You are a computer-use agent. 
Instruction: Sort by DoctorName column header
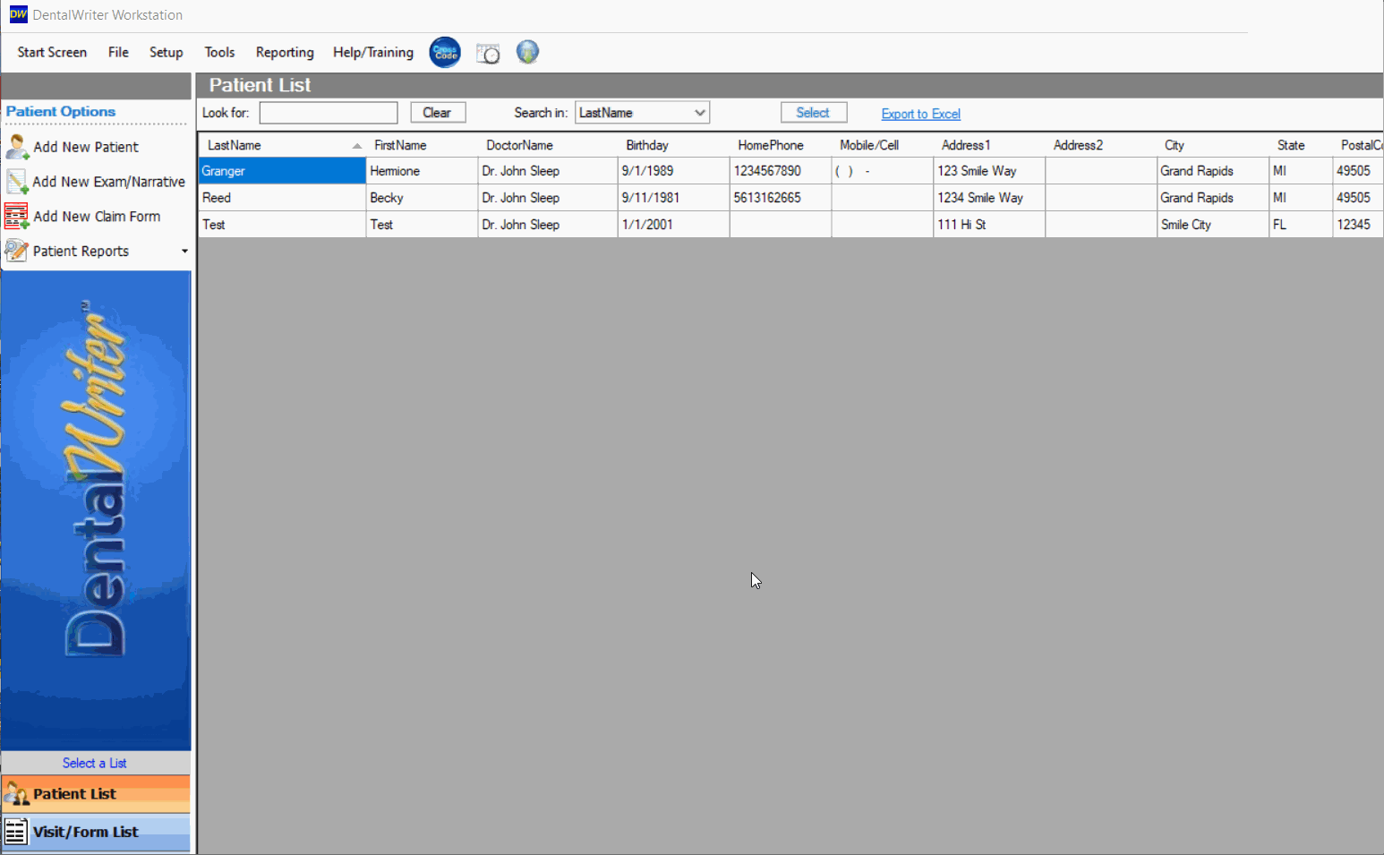[548, 145]
